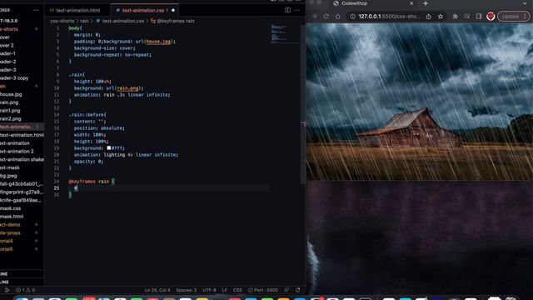The width and height of the screenshot is (533, 300).
Task: Click @keyframes rain breadcrumb item
Action: 176,21
